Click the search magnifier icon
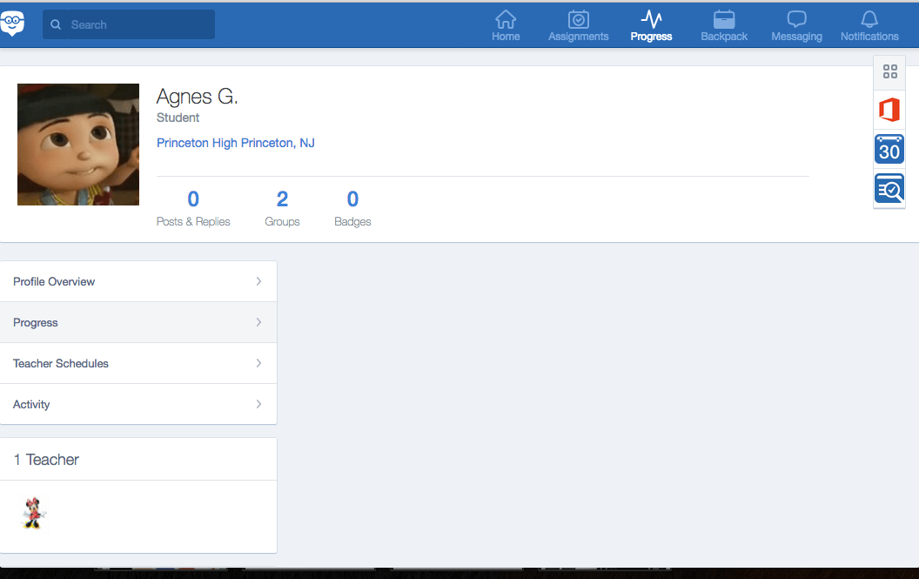The width and height of the screenshot is (919, 579). pyautogui.click(x=56, y=24)
